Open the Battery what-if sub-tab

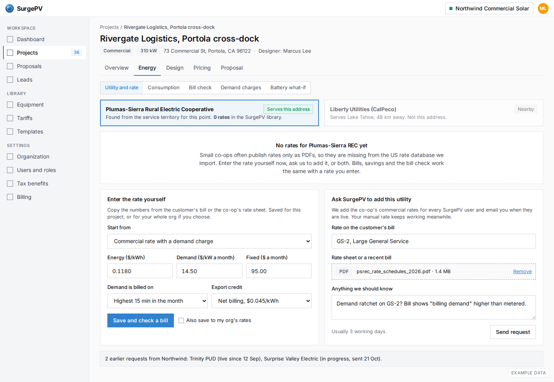288,88
